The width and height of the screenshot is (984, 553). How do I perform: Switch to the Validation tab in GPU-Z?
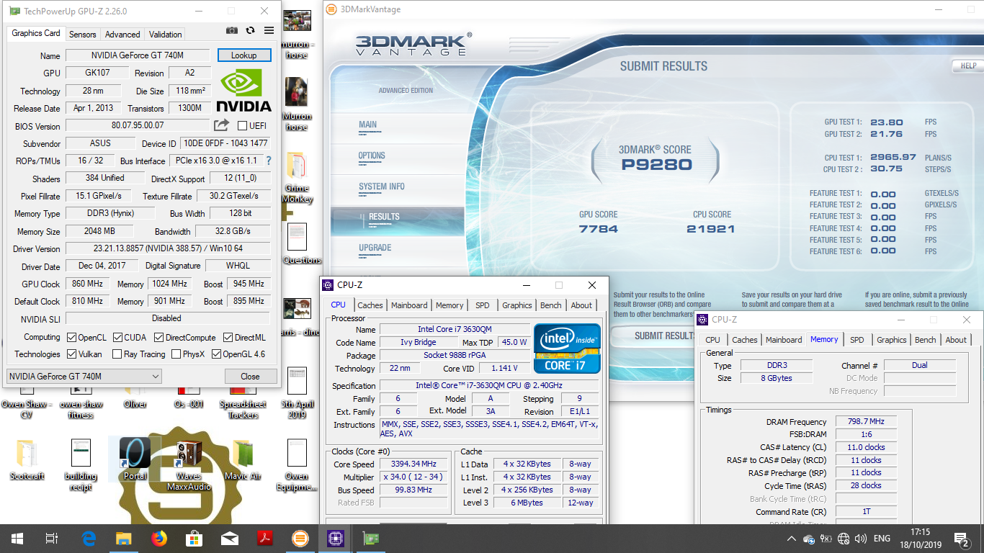pos(166,34)
